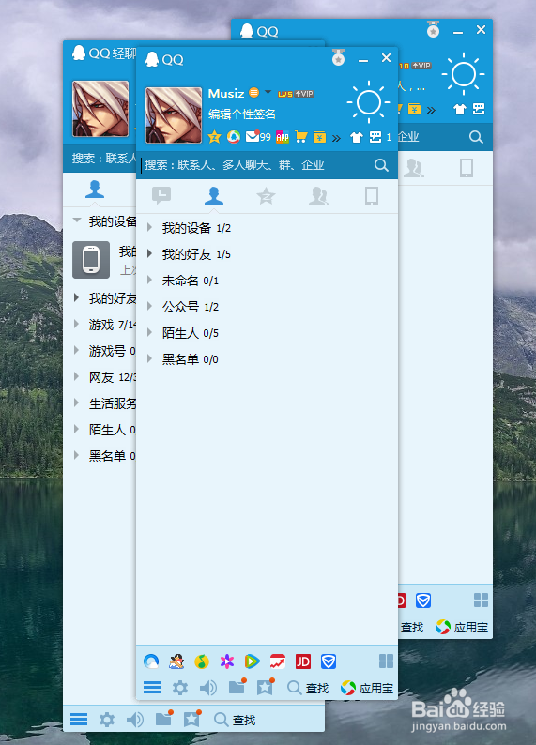Click weather sun icon in rear right window
The height and width of the screenshot is (745, 536).
[x=464, y=74]
